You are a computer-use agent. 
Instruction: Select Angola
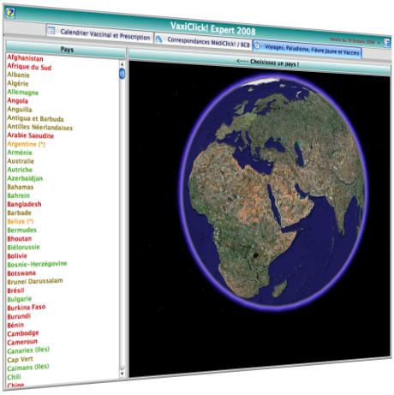click(17, 101)
